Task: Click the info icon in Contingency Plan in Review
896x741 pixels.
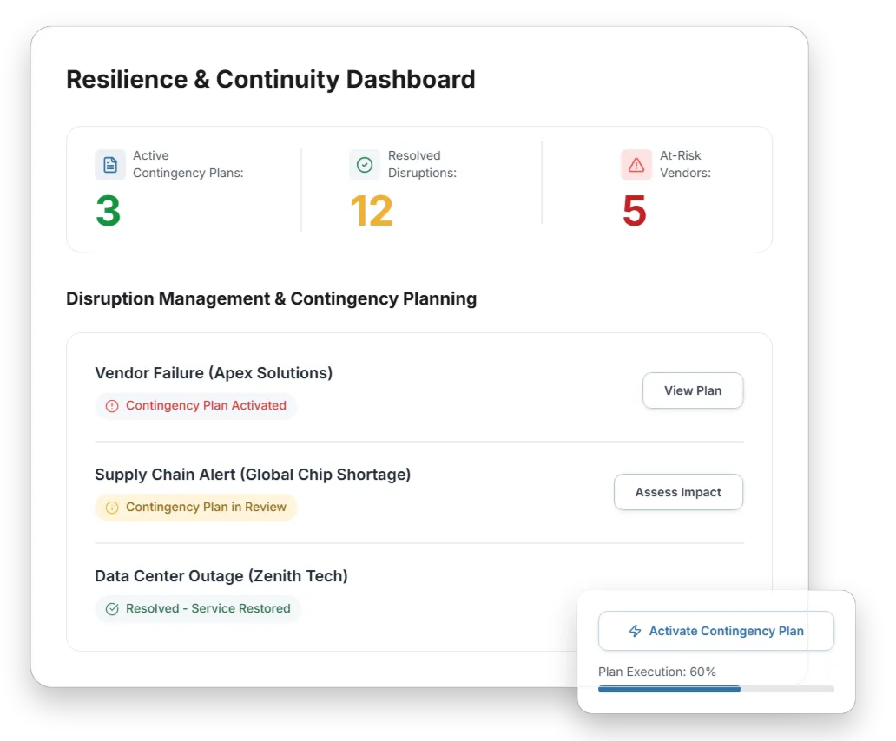Action: click(x=112, y=508)
